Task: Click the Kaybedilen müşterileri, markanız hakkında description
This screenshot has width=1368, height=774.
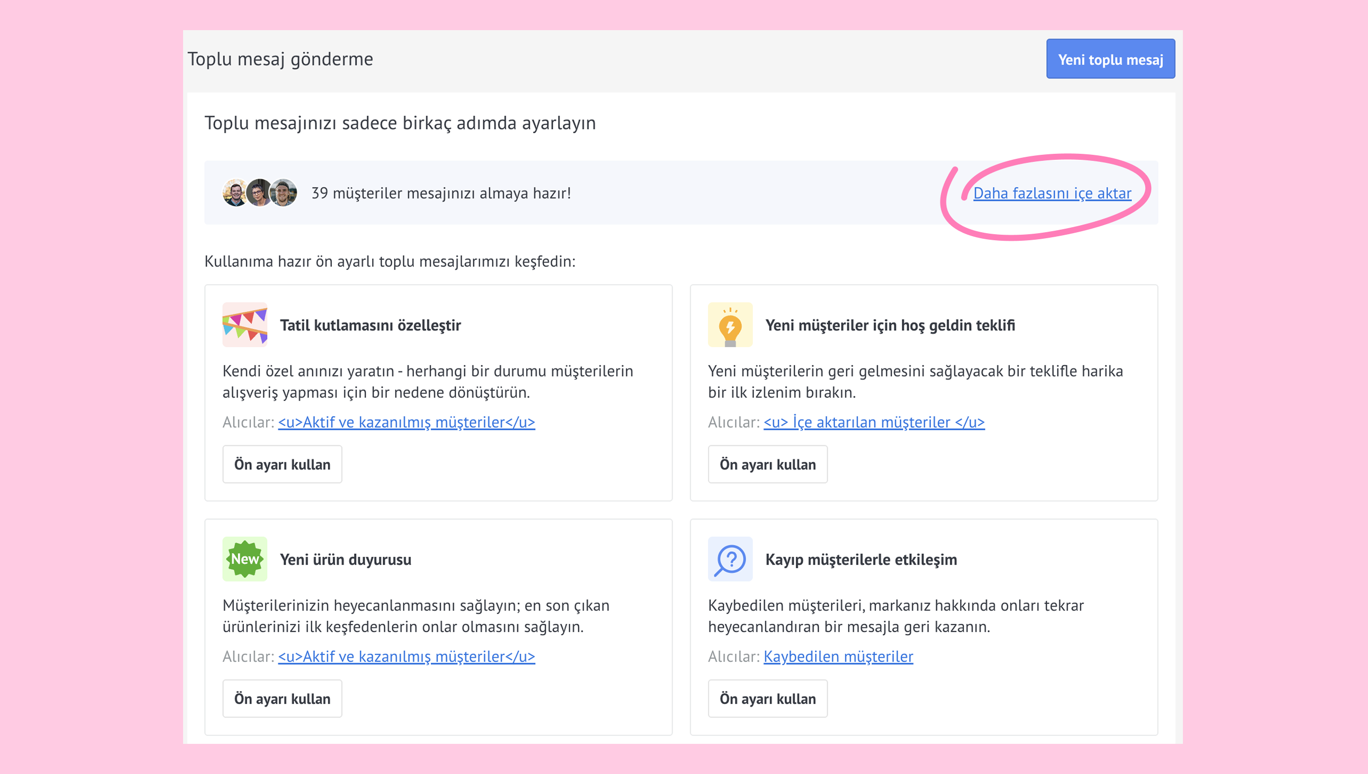Action: tap(896, 616)
